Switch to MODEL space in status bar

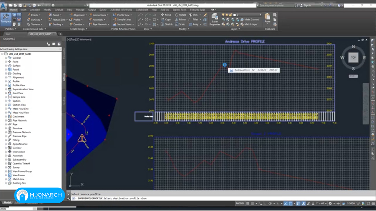pos(240,204)
